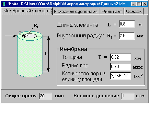Click the L dimension arrow in diagram
This screenshot has height=132, width=149.
pyautogui.click(x=49, y=54)
